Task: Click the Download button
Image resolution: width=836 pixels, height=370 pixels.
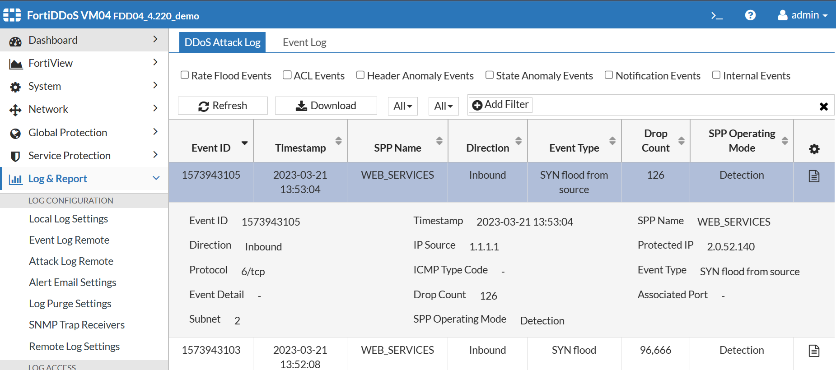Action: pos(326,106)
